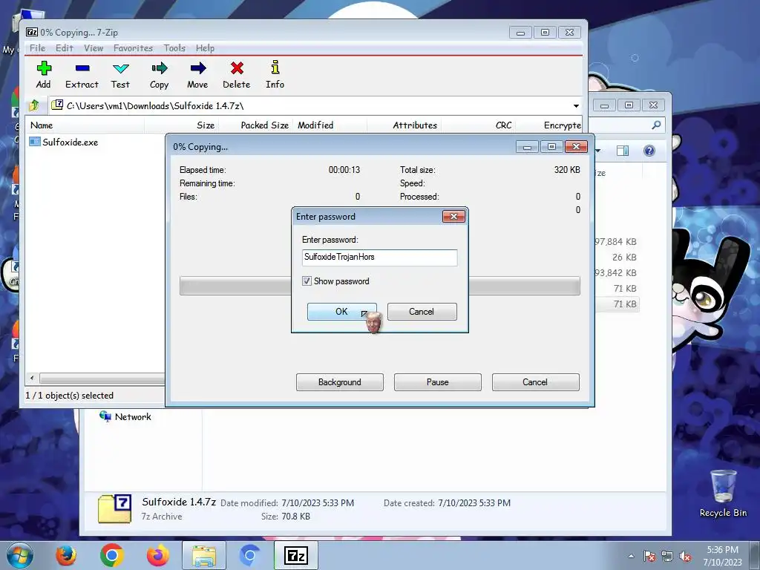Click the Sulfoxide 1.4.7z details name
760x570 pixels.
[x=179, y=502]
